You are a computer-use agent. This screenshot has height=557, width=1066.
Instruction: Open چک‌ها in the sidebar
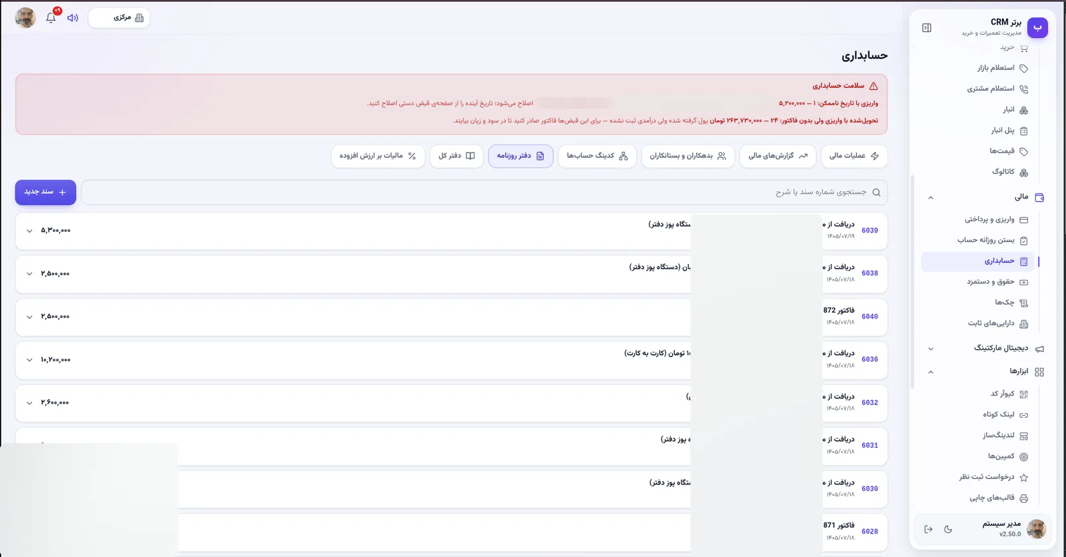tap(1011, 302)
